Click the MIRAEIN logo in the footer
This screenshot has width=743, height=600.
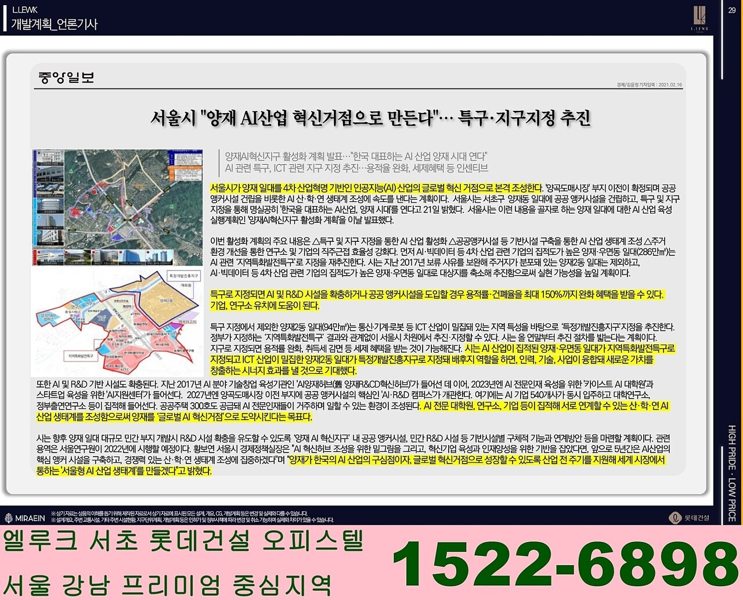point(25,518)
